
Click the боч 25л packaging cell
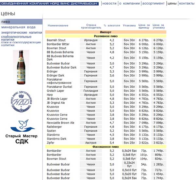point(129,143)
